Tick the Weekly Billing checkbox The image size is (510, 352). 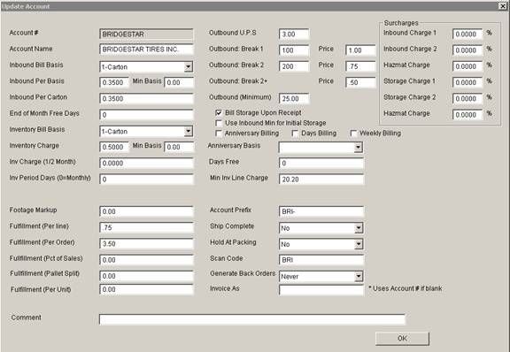pos(353,134)
